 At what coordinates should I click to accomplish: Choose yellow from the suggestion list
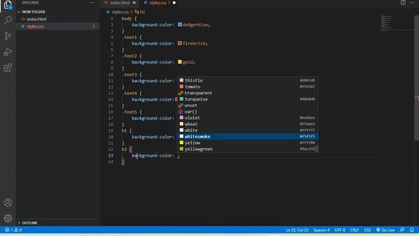coord(247,143)
